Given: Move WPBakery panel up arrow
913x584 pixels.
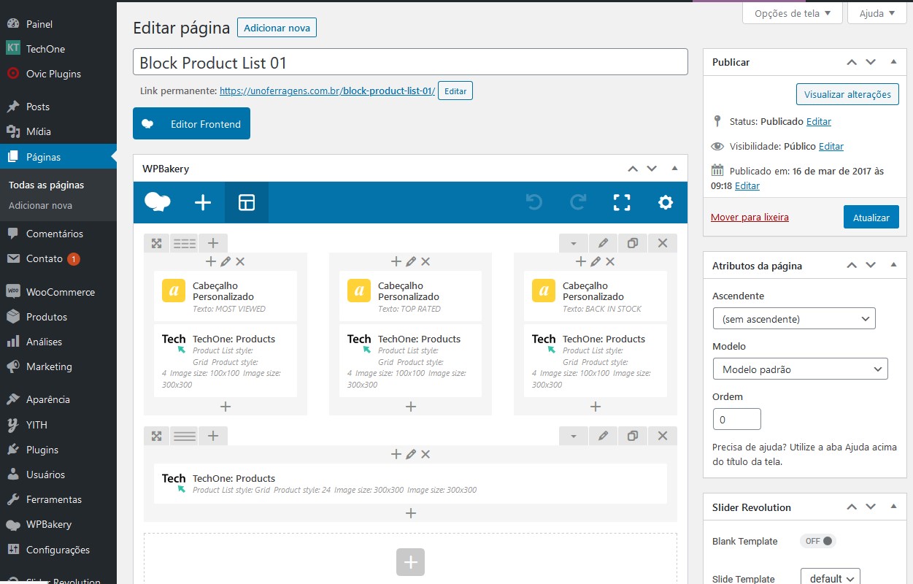Looking at the screenshot, I should coord(633,169).
